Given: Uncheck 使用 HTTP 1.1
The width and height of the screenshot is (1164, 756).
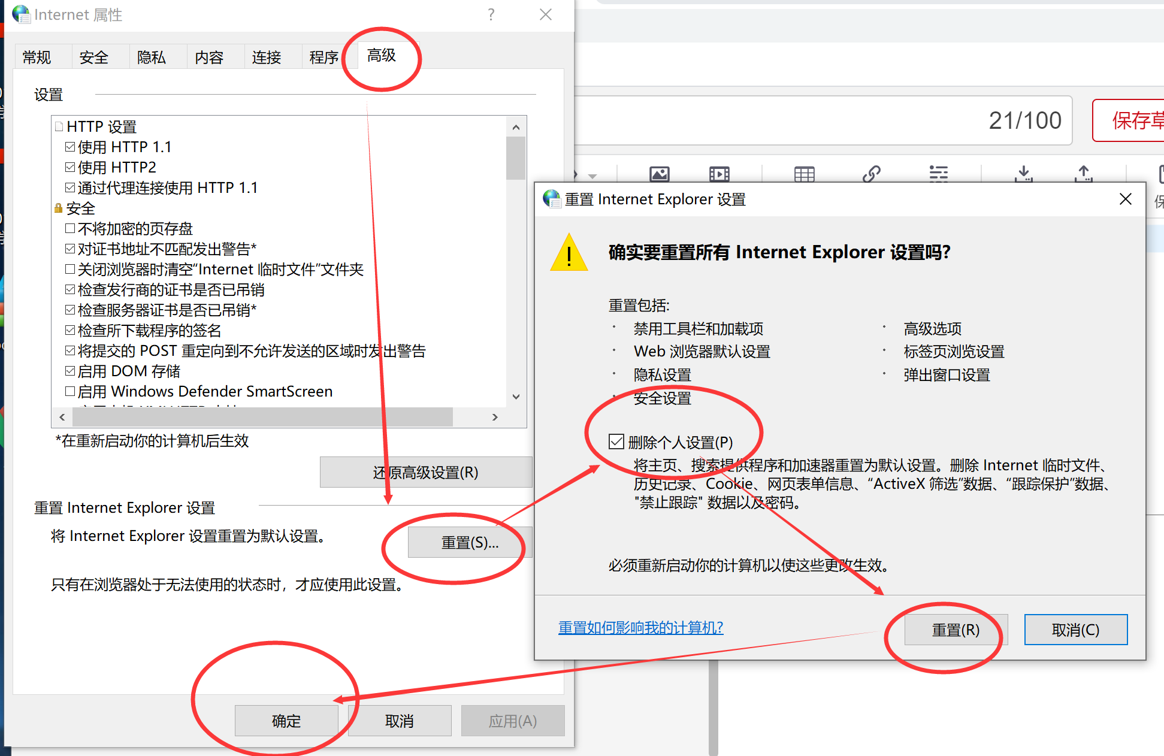Looking at the screenshot, I should (x=70, y=146).
